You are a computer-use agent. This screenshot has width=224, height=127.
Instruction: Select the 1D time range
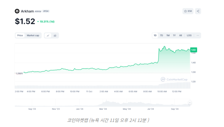click(x=155, y=35)
